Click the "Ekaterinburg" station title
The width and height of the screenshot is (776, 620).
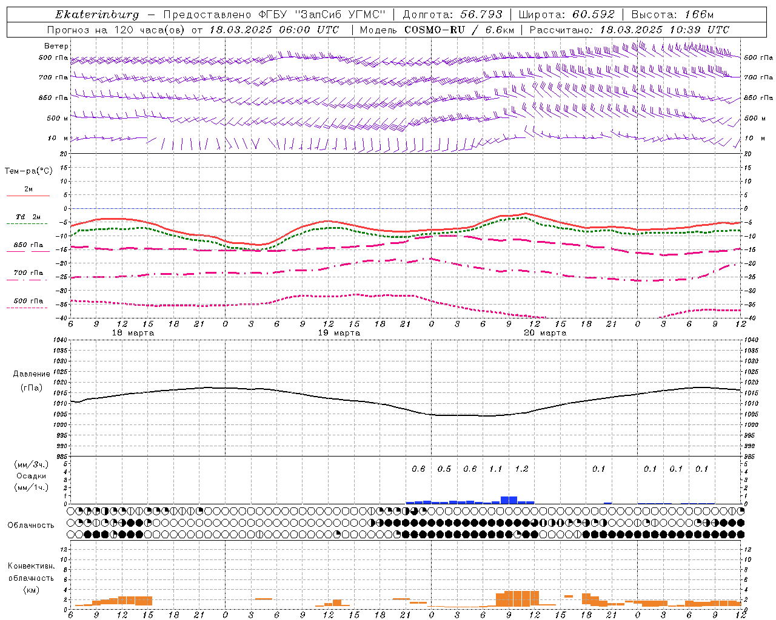click(x=97, y=15)
